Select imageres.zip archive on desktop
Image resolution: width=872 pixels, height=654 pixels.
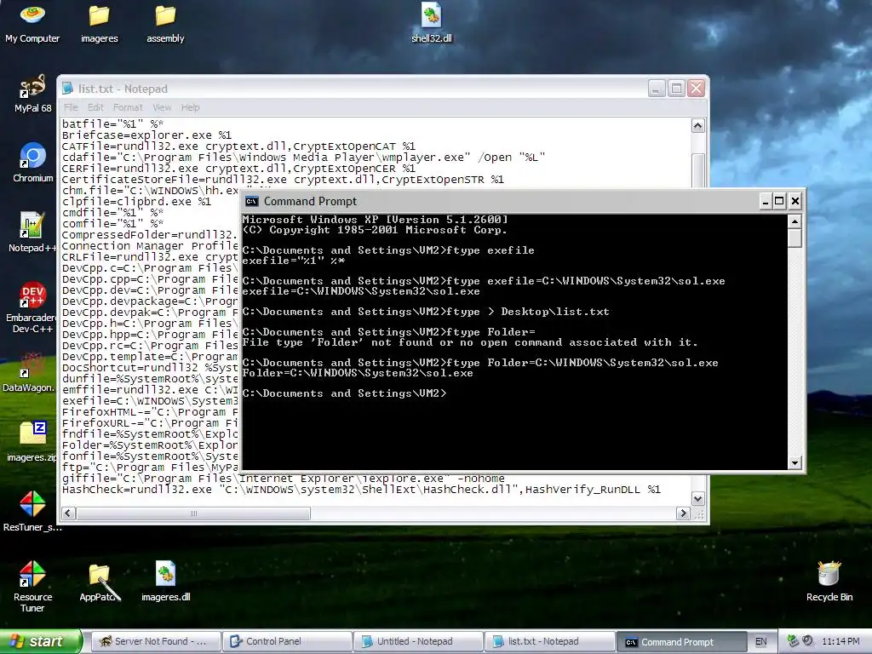32,442
